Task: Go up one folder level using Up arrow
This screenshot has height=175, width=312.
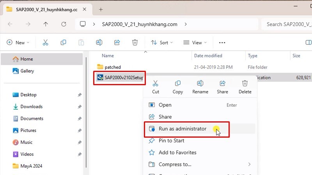Action: tap(46, 24)
